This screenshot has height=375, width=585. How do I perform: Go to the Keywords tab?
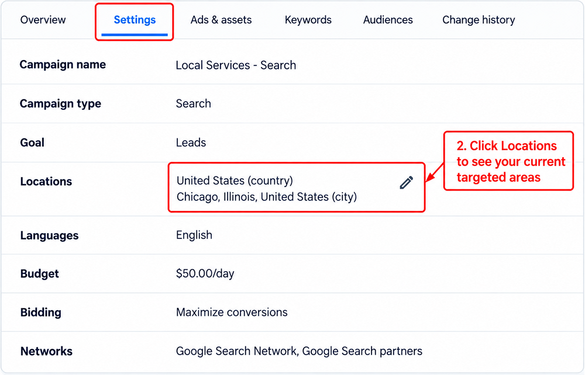[308, 20]
